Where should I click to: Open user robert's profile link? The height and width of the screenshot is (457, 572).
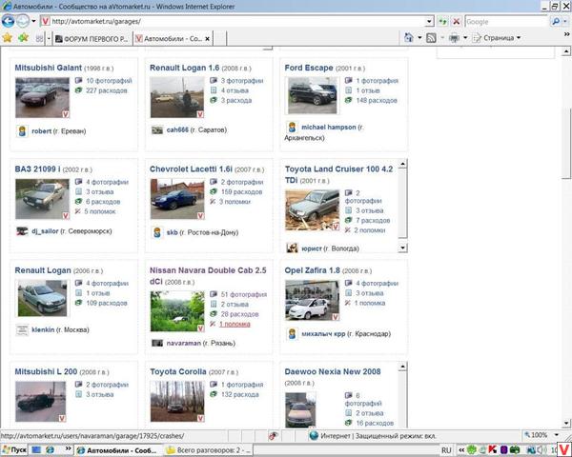pyautogui.click(x=41, y=131)
